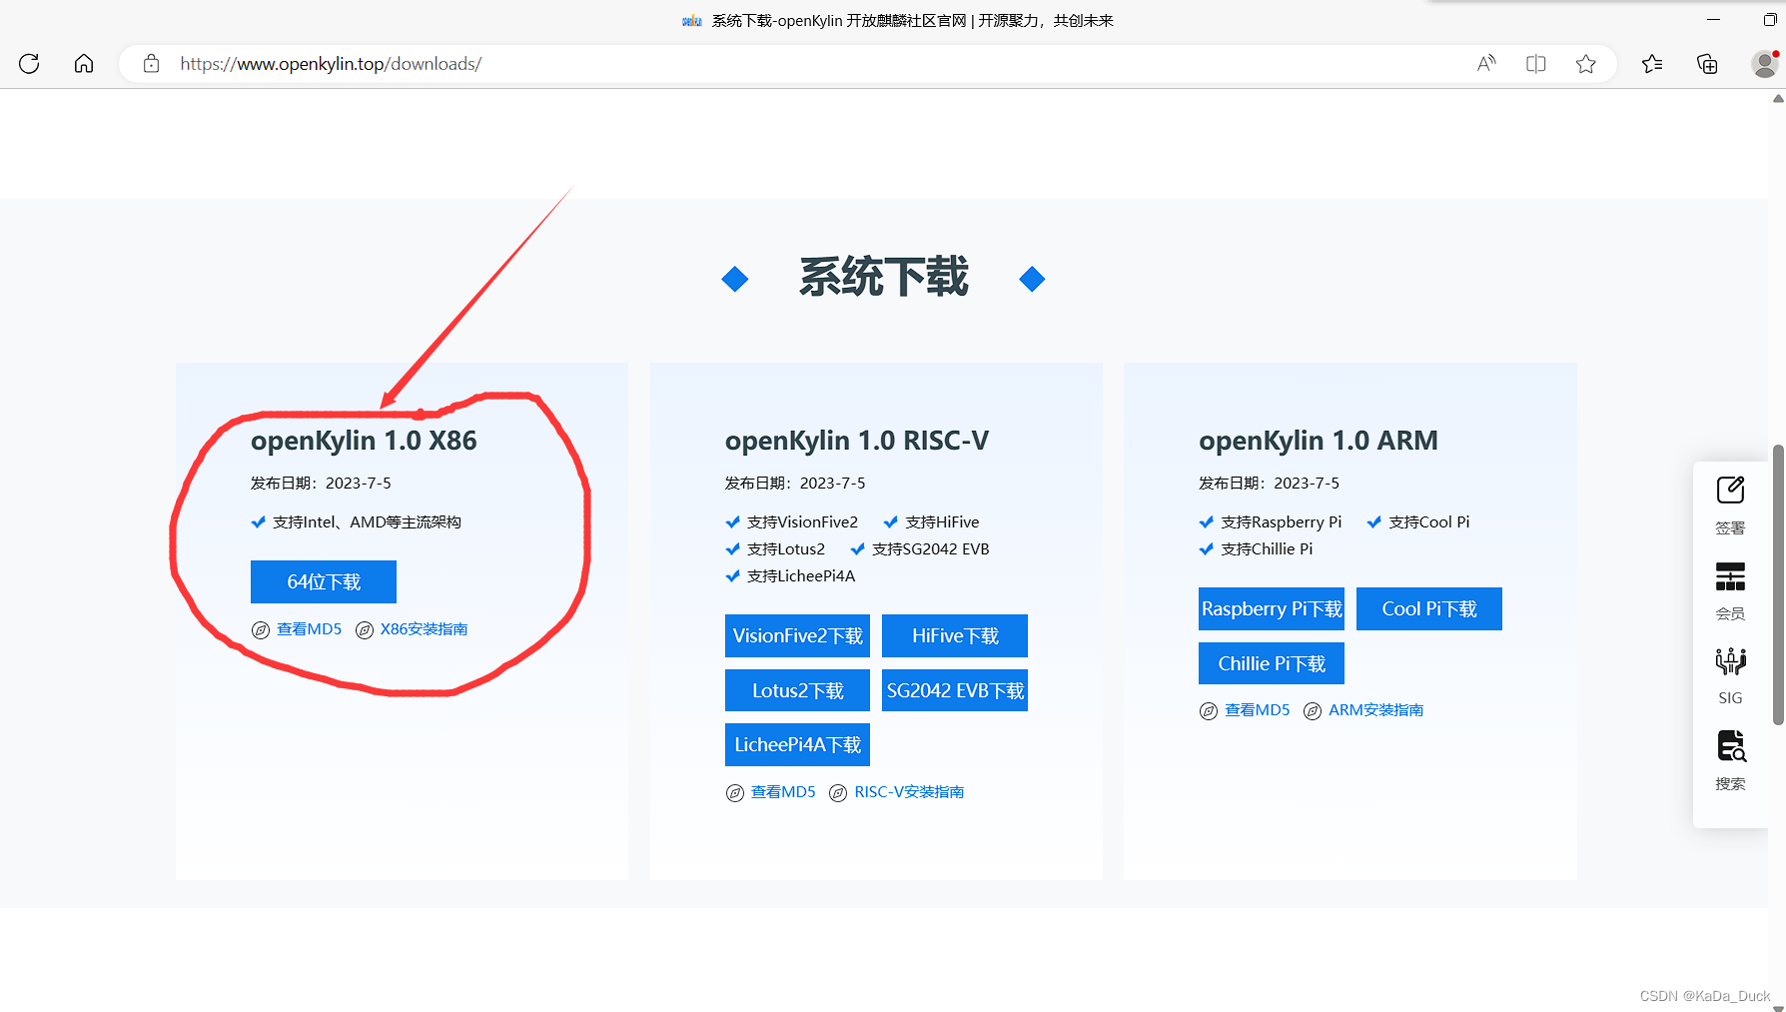The height and width of the screenshot is (1012, 1786).
Task: Click the openKylin 1.0 ARM heading
Action: pyautogui.click(x=1319, y=441)
